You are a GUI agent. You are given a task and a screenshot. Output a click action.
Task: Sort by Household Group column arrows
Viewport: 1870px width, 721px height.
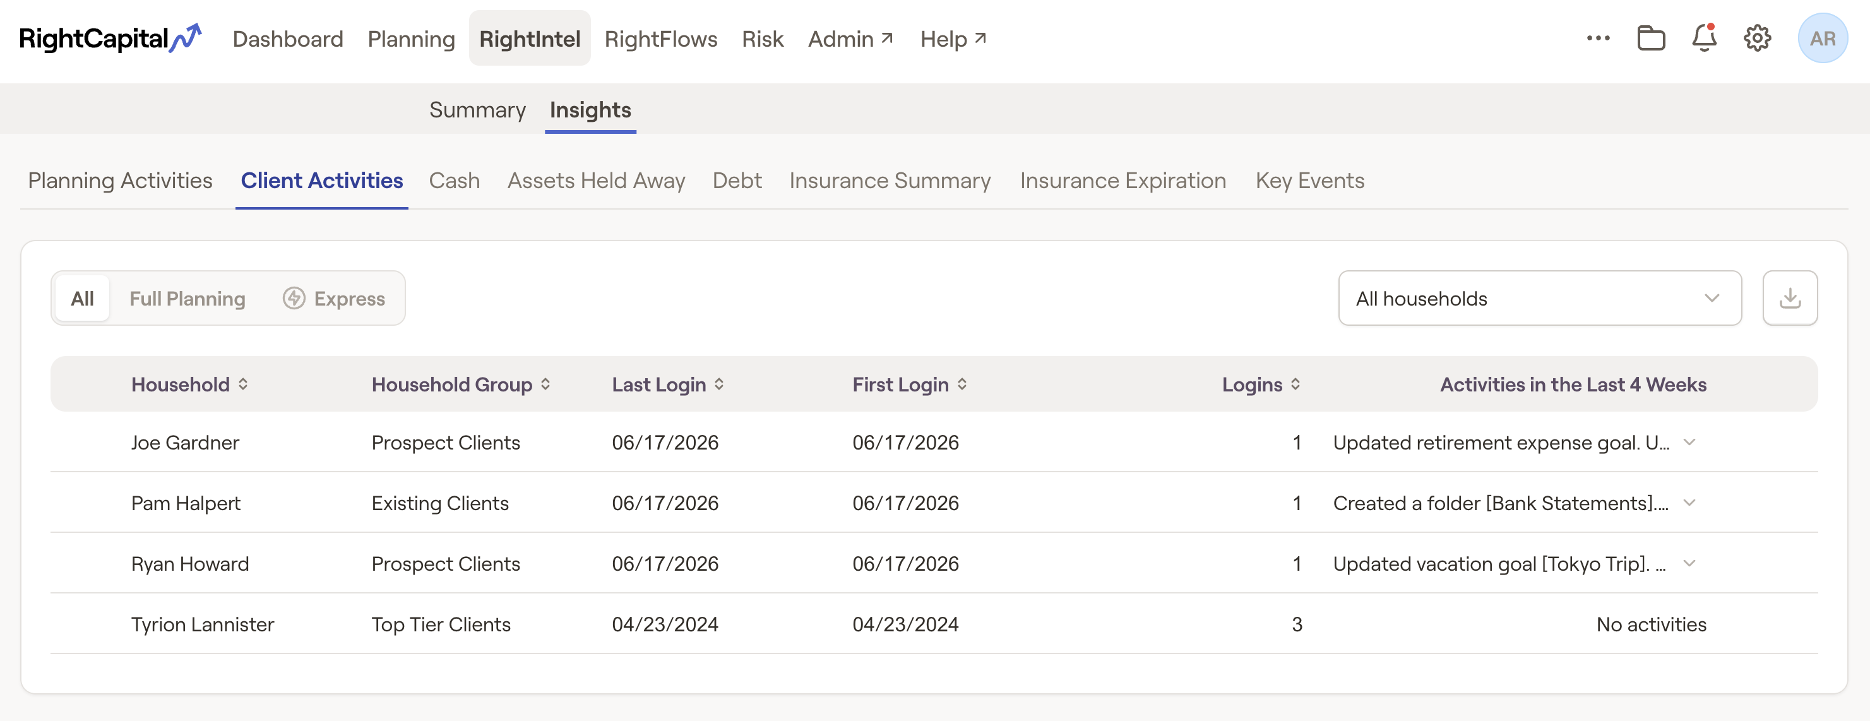(545, 384)
